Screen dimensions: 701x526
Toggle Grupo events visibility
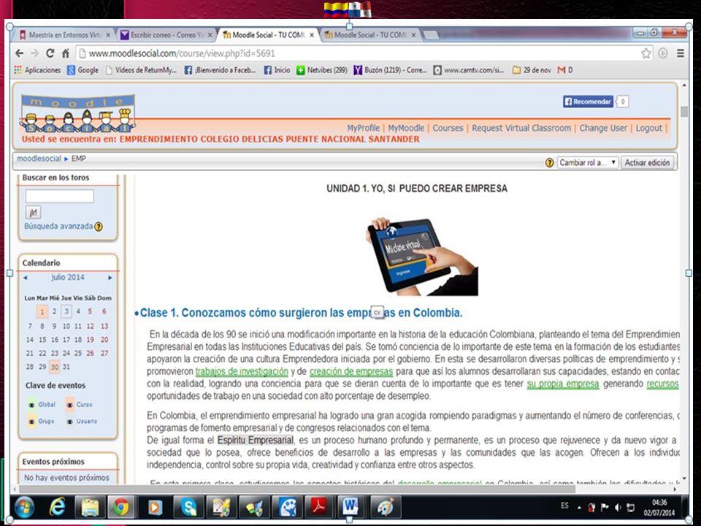(31, 422)
